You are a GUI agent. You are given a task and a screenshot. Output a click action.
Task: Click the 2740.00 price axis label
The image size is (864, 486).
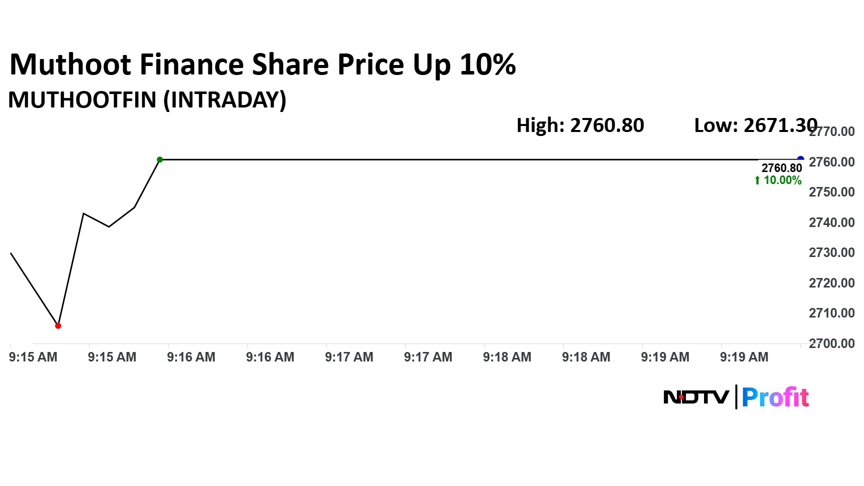pos(831,222)
